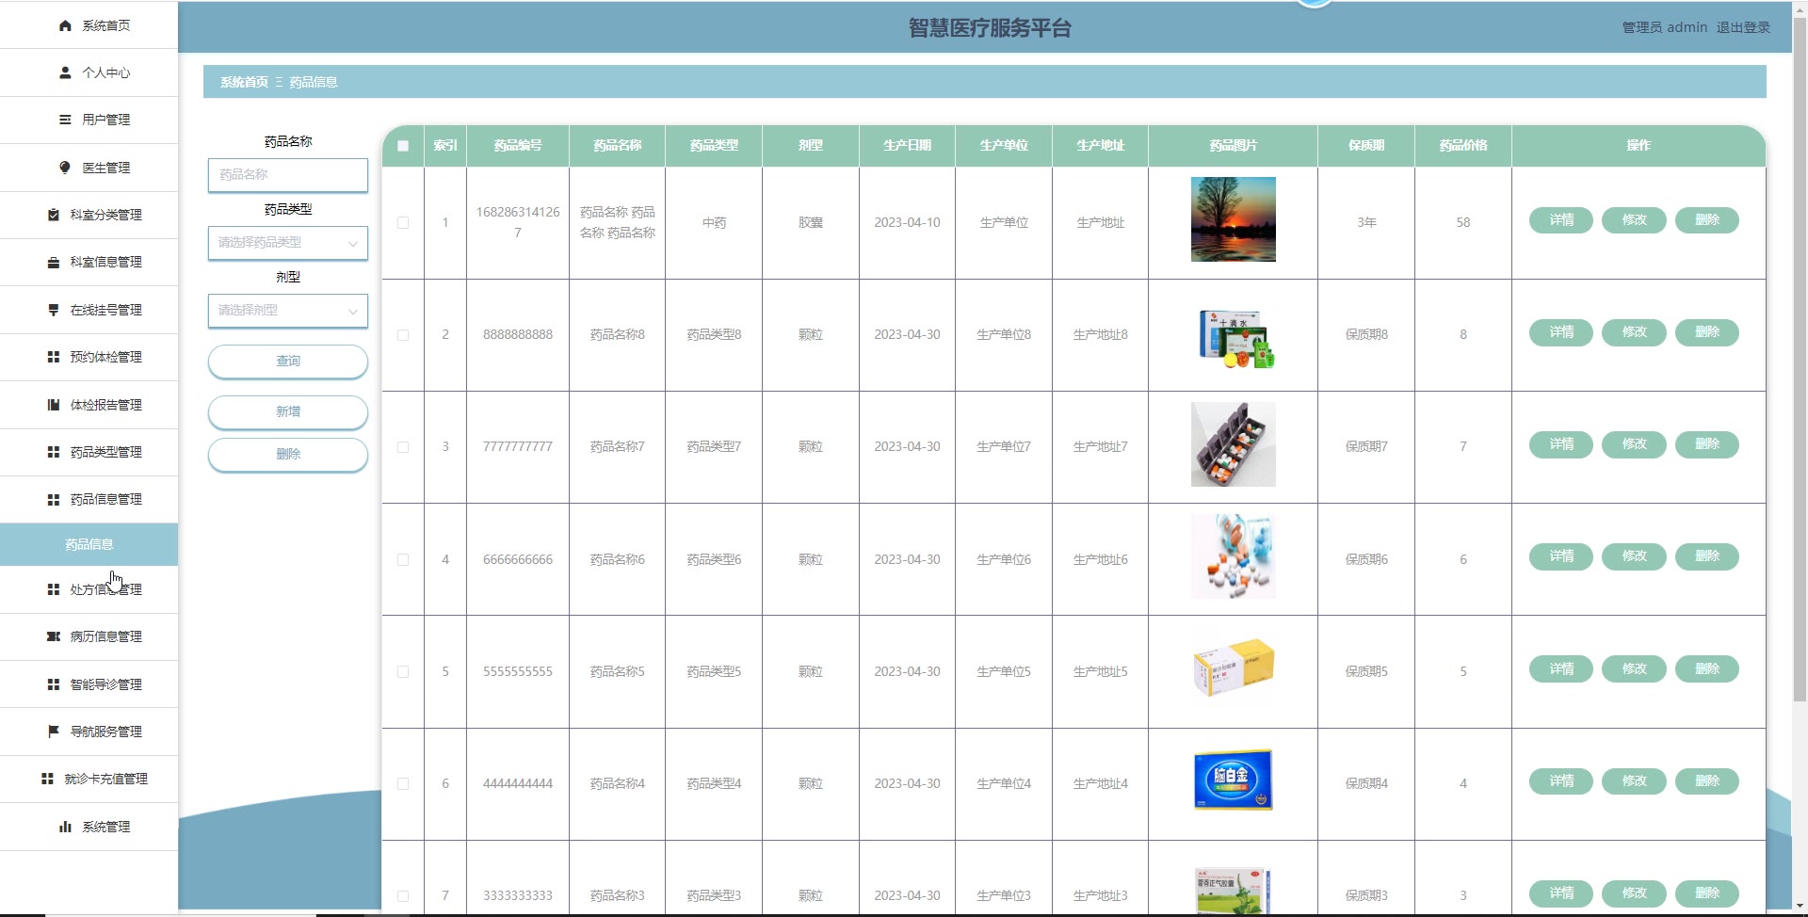
Task: Expand the 药品信息管理 sidebar menu
Action: pyautogui.click(x=105, y=499)
